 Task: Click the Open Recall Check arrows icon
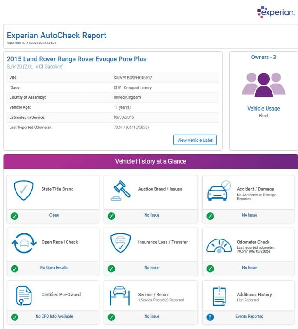click(24, 243)
